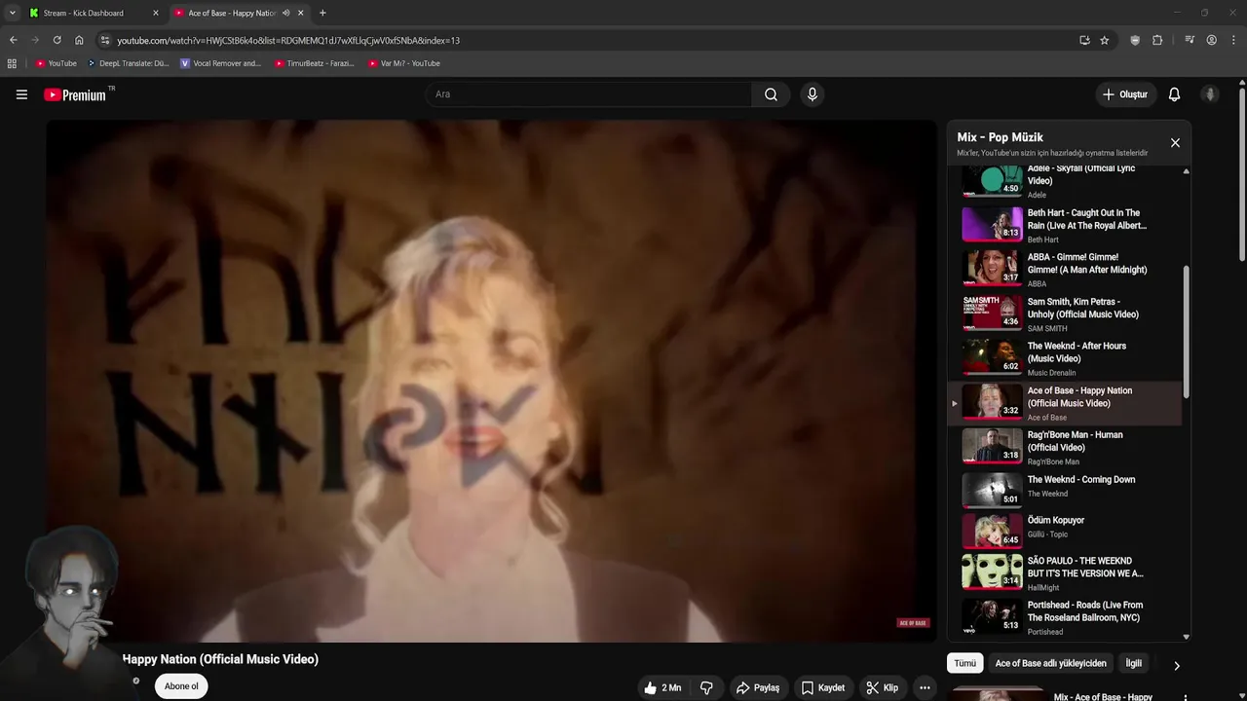The width and height of the screenshot is (1247, 701).
Task: Open YouTube bookmark
Action: (57, 63)
